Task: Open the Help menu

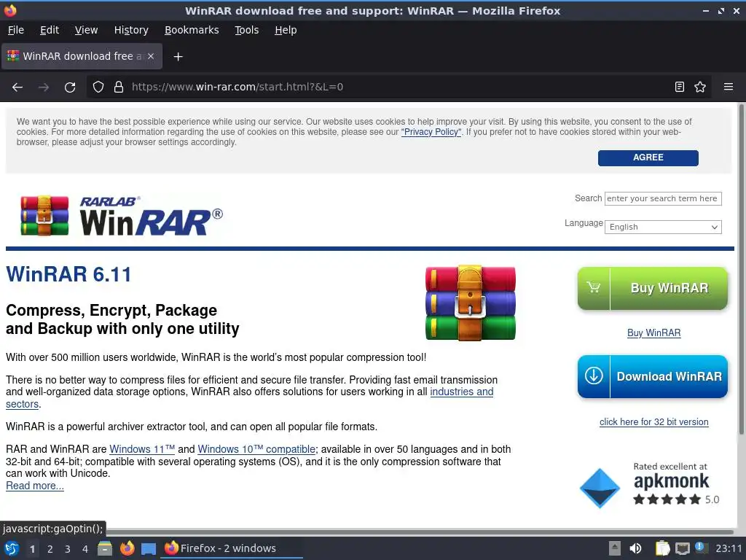Action: click(286, 30)
